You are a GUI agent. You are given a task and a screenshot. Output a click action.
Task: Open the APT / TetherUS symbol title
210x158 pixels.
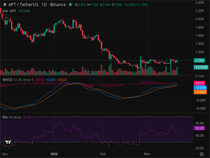pos(37,4)
